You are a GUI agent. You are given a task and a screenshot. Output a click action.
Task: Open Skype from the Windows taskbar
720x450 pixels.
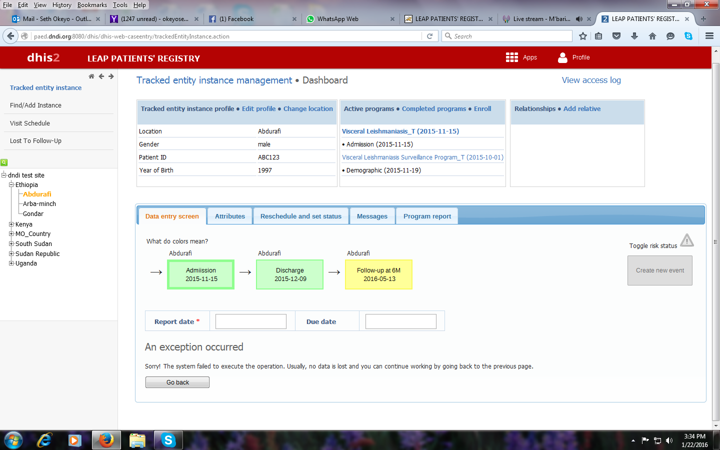click(168, 440)
